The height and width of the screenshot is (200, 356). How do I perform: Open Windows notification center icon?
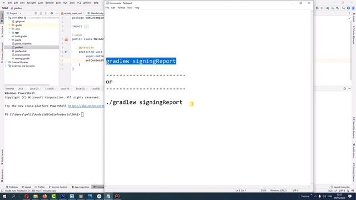[x=350, y=196]
